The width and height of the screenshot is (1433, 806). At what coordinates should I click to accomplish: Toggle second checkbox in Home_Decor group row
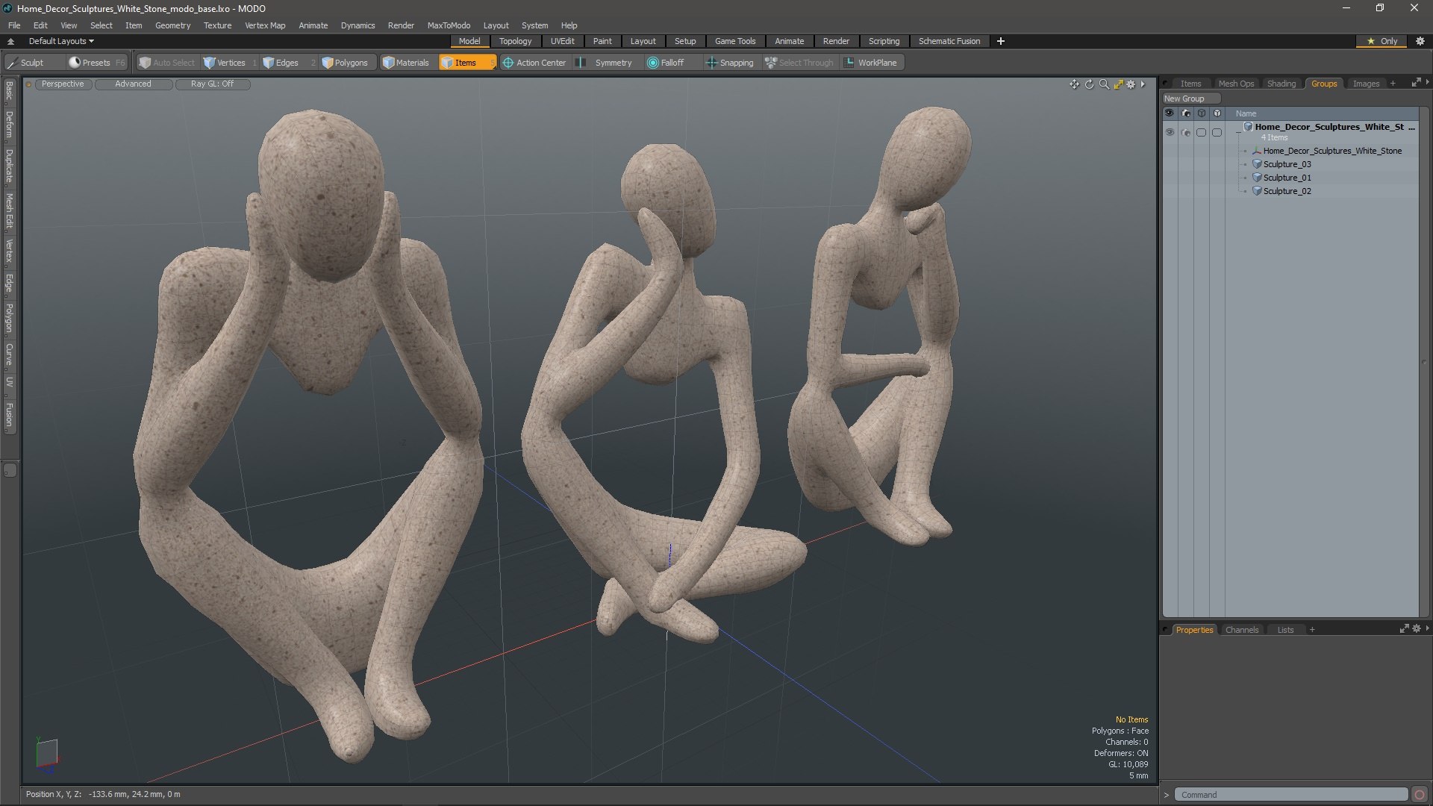point(1217,132)
